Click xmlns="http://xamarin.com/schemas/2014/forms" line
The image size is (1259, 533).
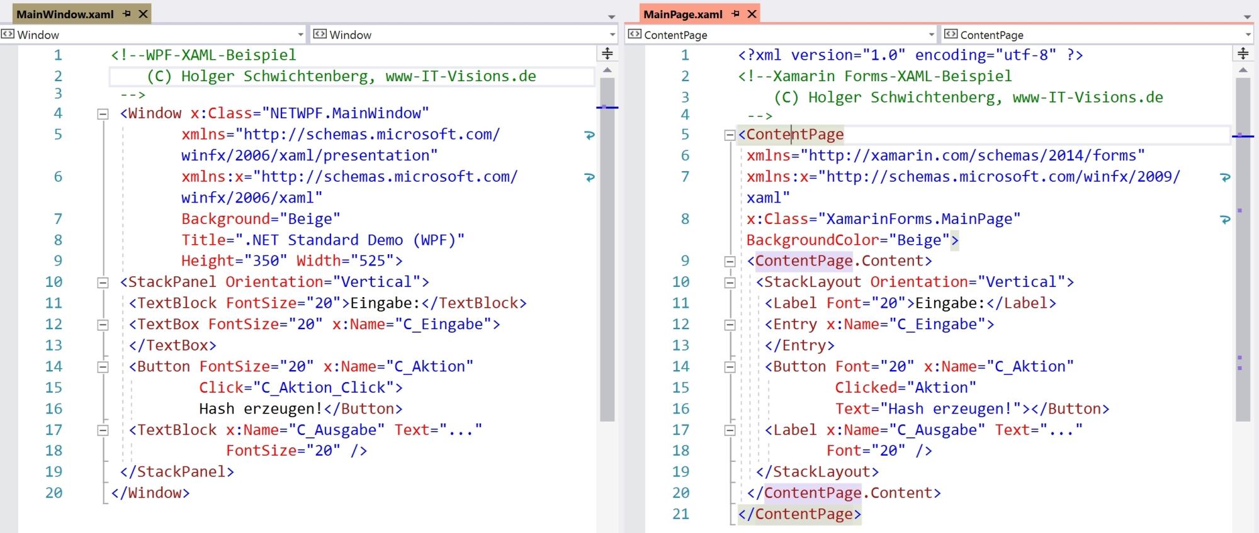946,155
